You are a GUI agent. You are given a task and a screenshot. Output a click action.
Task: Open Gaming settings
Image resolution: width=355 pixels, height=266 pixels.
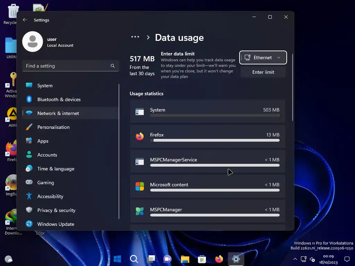coord(70,182)
